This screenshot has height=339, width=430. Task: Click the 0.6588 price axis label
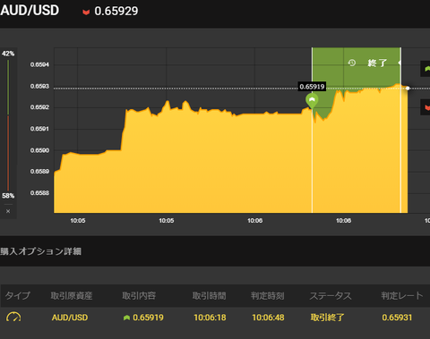39,193
